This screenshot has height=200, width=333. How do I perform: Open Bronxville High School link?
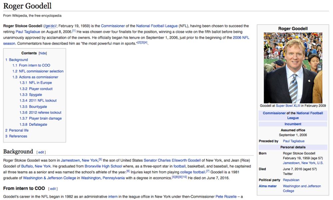tap(103, 166)
